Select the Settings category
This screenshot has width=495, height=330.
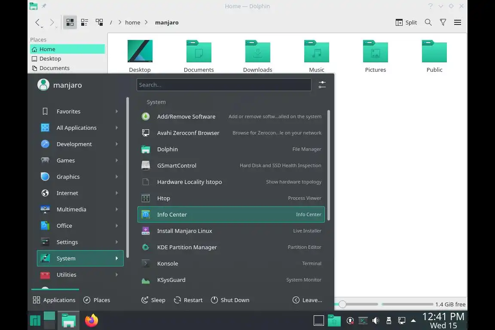tap(80, 242)
